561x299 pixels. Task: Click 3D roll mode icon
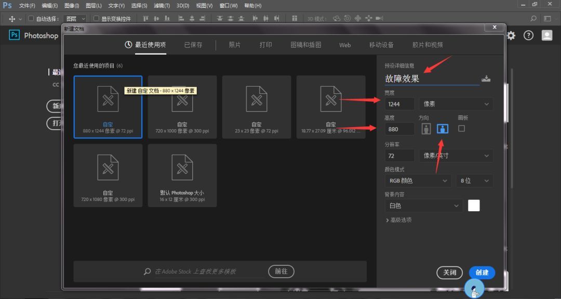click(347, 19)
